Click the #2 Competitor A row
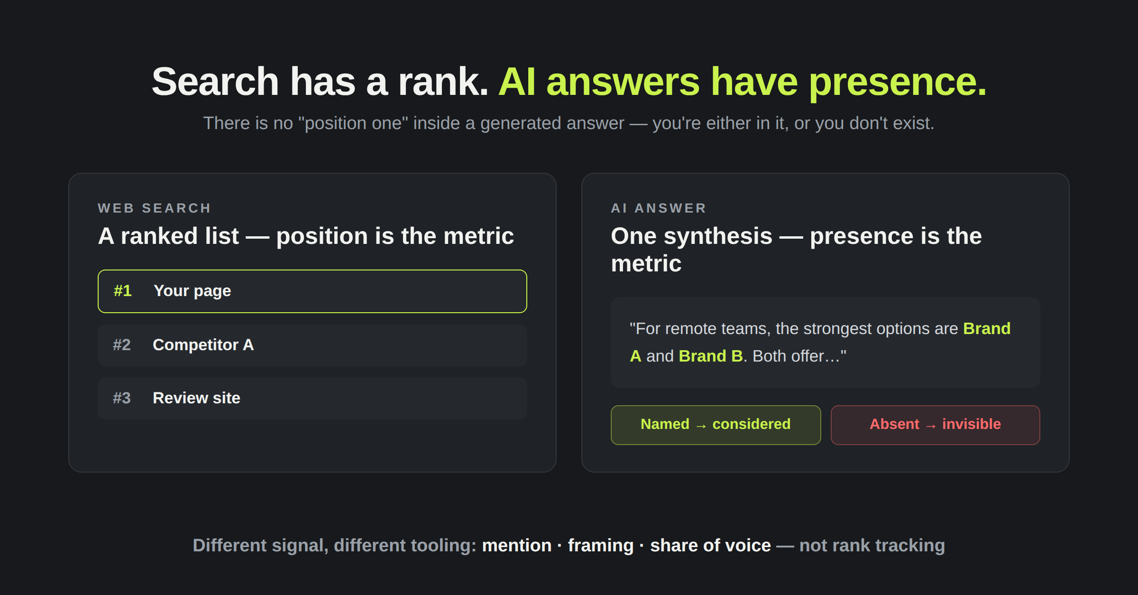The width and height of the screenshot is (1138, 595). (x=312, y=345)
